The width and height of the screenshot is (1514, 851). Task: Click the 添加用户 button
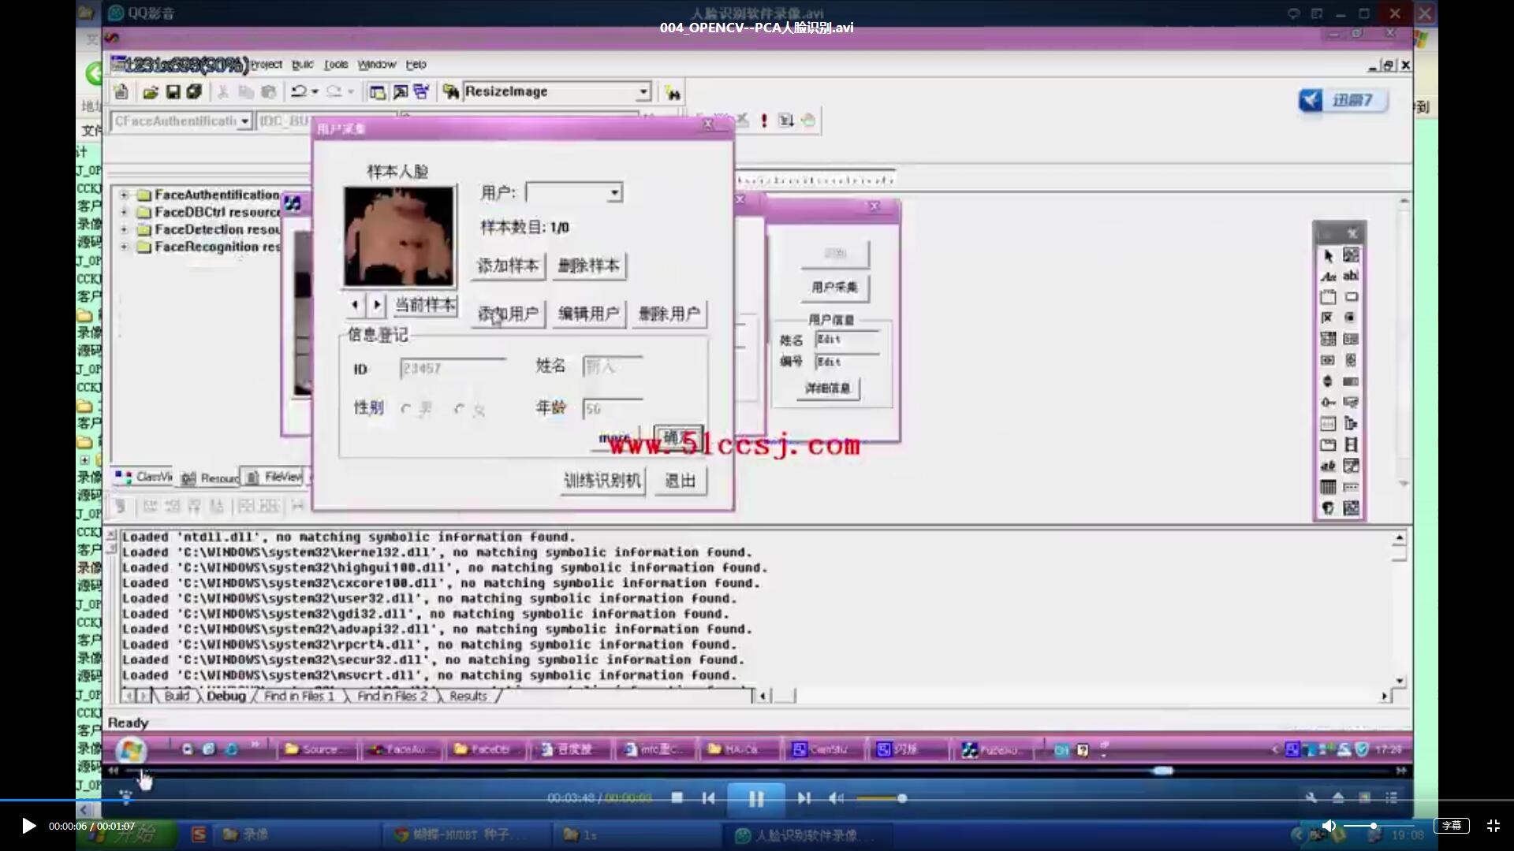coord(509,314)
